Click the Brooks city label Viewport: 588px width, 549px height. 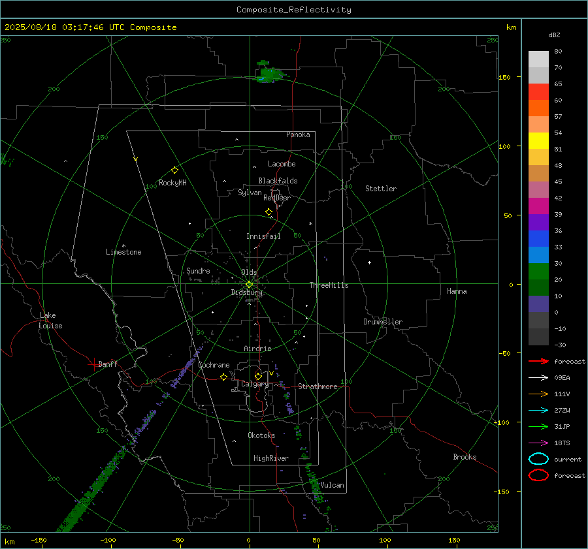pyautogui.click(x=465, y=457)
